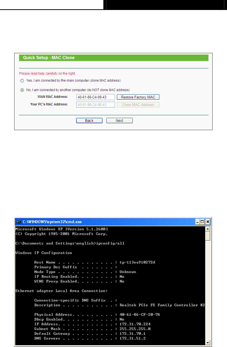Click the 'WINS Proxy Enabled' line

(x=79, y=281)
